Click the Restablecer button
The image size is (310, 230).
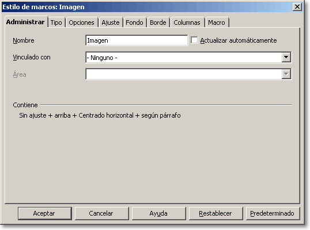point(216,213)
